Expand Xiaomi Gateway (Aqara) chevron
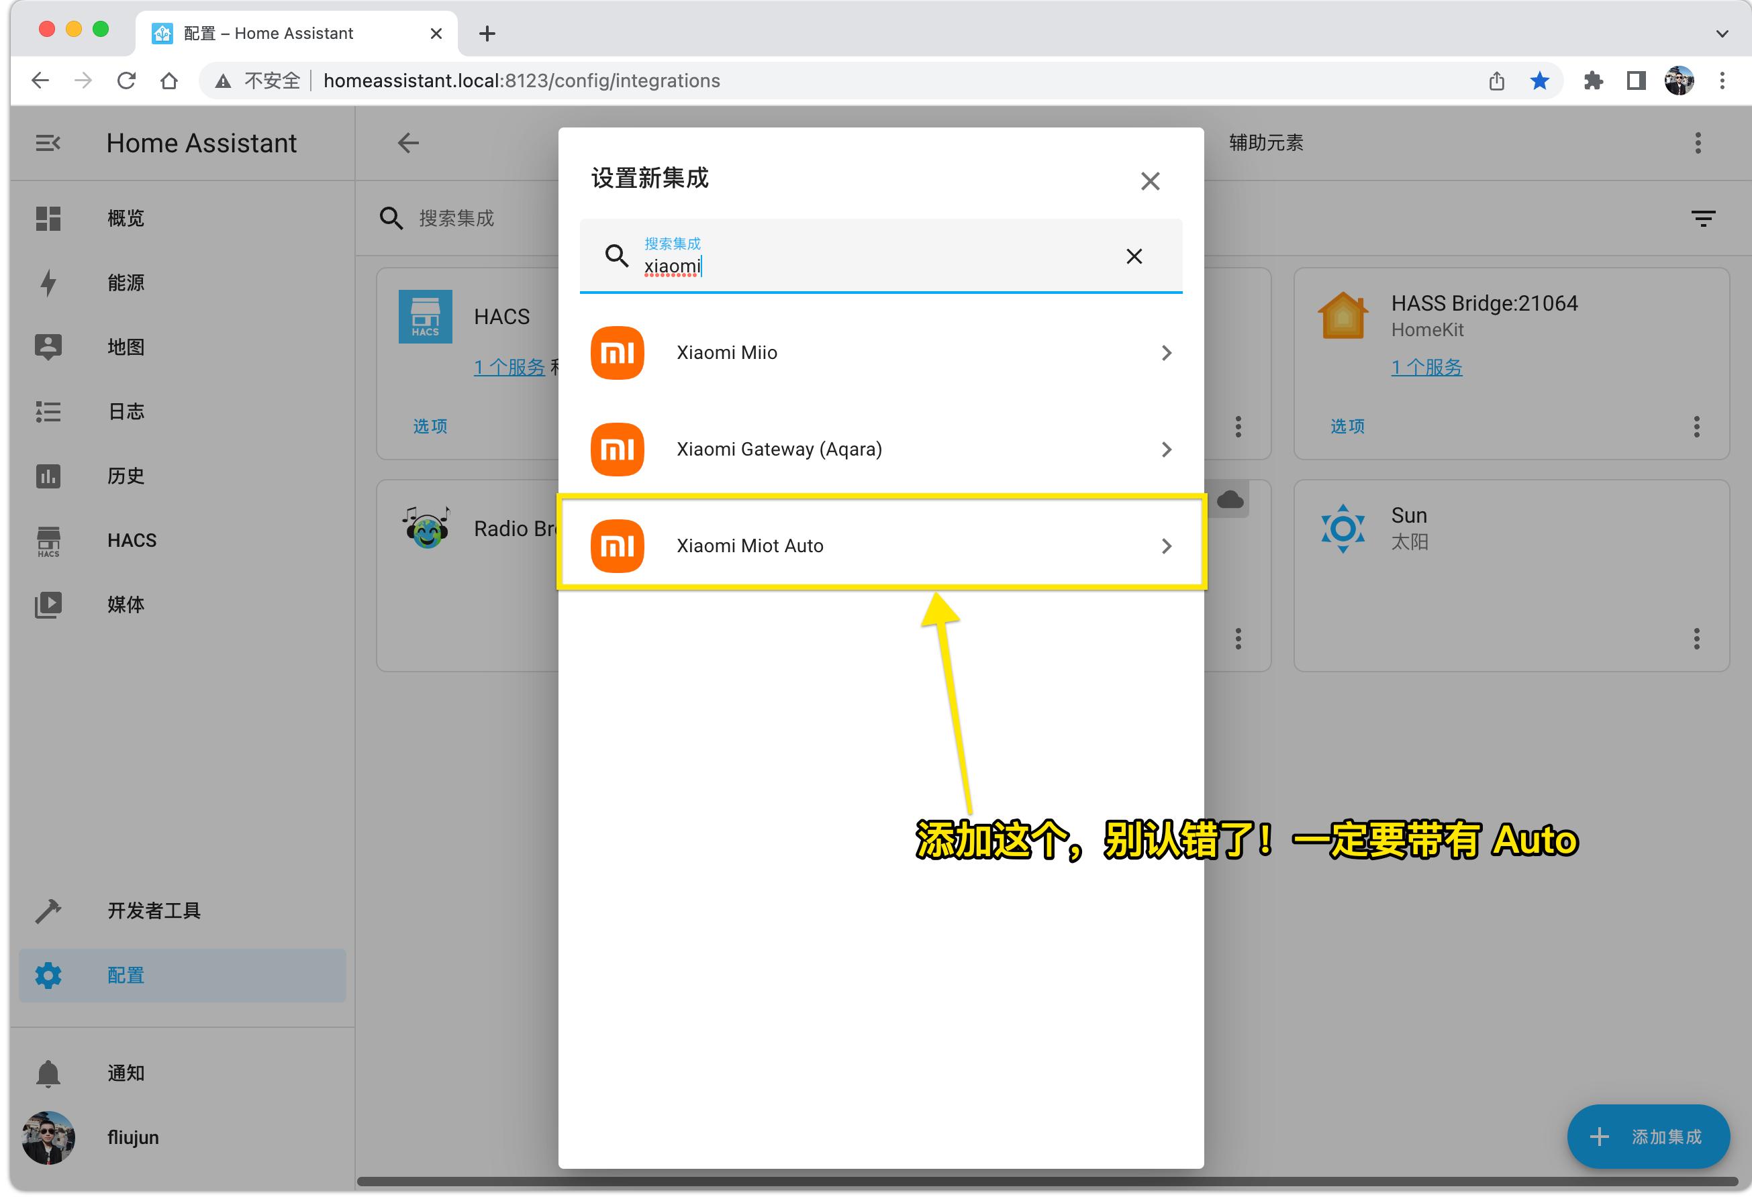Image resolution: width=1752 pixels, height=1201 pixels. 1165,449
